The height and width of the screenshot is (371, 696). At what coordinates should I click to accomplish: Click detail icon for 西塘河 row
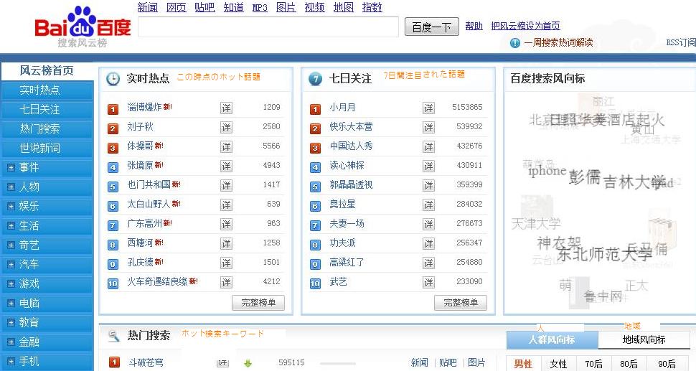point(226,244)
